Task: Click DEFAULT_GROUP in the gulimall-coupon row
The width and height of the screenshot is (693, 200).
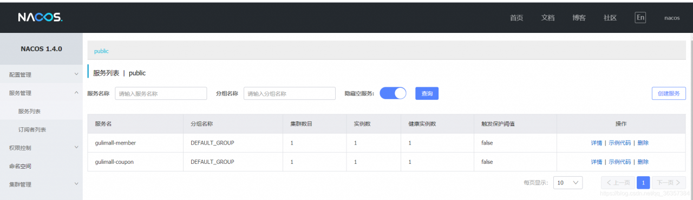Action: click(x=212, y=162)
